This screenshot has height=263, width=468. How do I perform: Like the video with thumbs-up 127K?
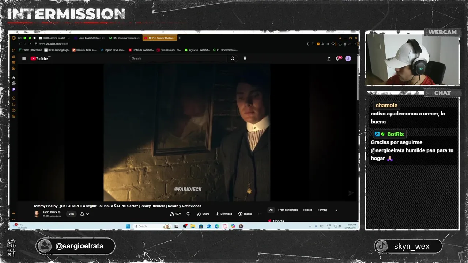click(176, 214)
